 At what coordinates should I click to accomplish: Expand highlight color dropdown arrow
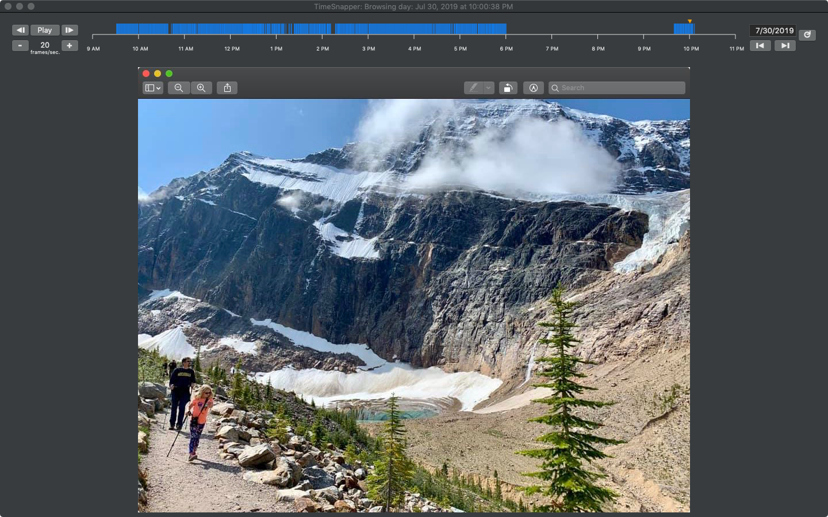tap(488, 88)
